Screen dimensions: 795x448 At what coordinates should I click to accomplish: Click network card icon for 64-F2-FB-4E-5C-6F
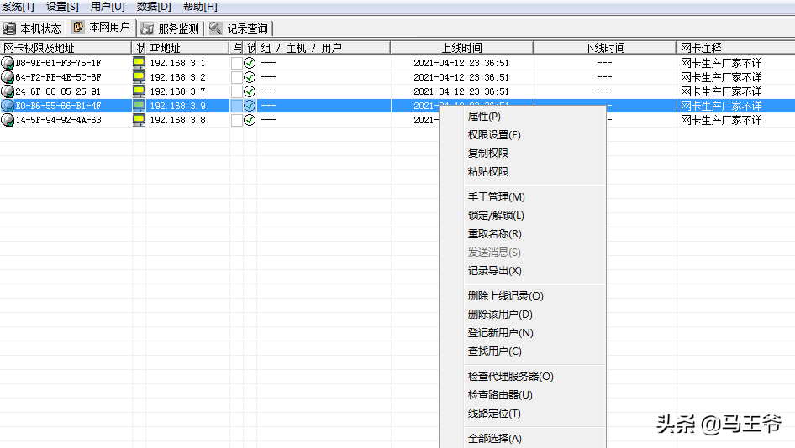8,77
